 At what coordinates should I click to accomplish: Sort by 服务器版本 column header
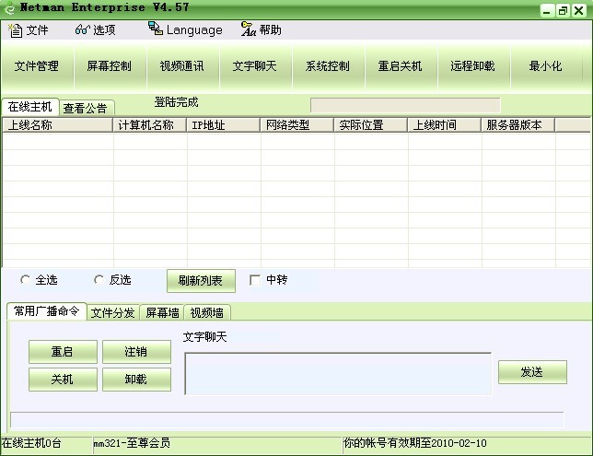(x=518, y=125)
